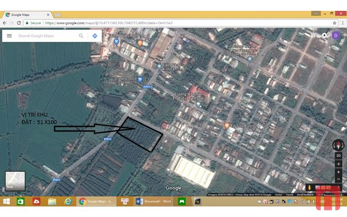Select the Tiệm Vàng Kim Tài Châu pin
The width and height of the screenshot is (347, 217).
pos(159,67)
